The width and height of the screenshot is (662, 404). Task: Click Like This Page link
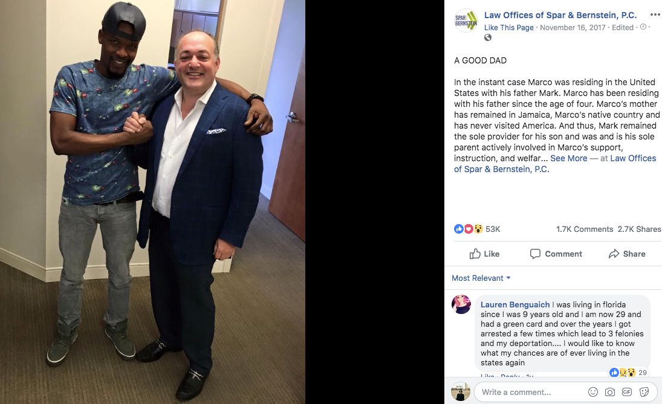[509, 27]
